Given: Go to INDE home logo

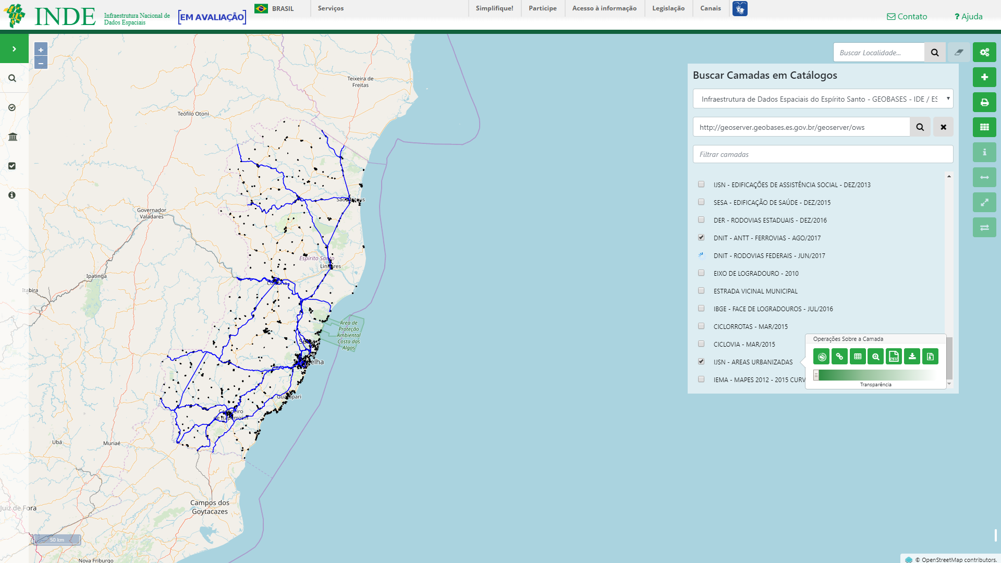Looking at the screenshot, I should [x=50, y=16].
